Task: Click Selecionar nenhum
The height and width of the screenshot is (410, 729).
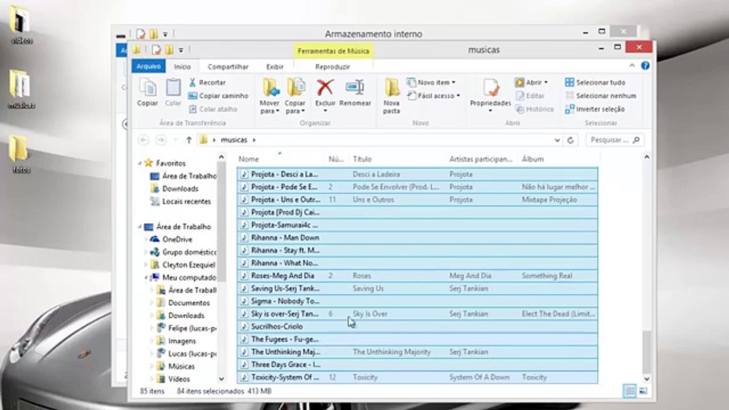Action: (x=600, y=96)
